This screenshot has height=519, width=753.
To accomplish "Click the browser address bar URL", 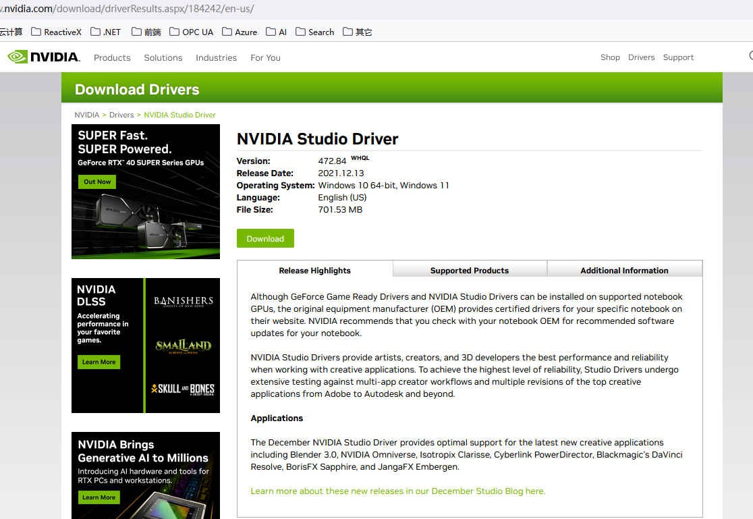I will 127,9.
